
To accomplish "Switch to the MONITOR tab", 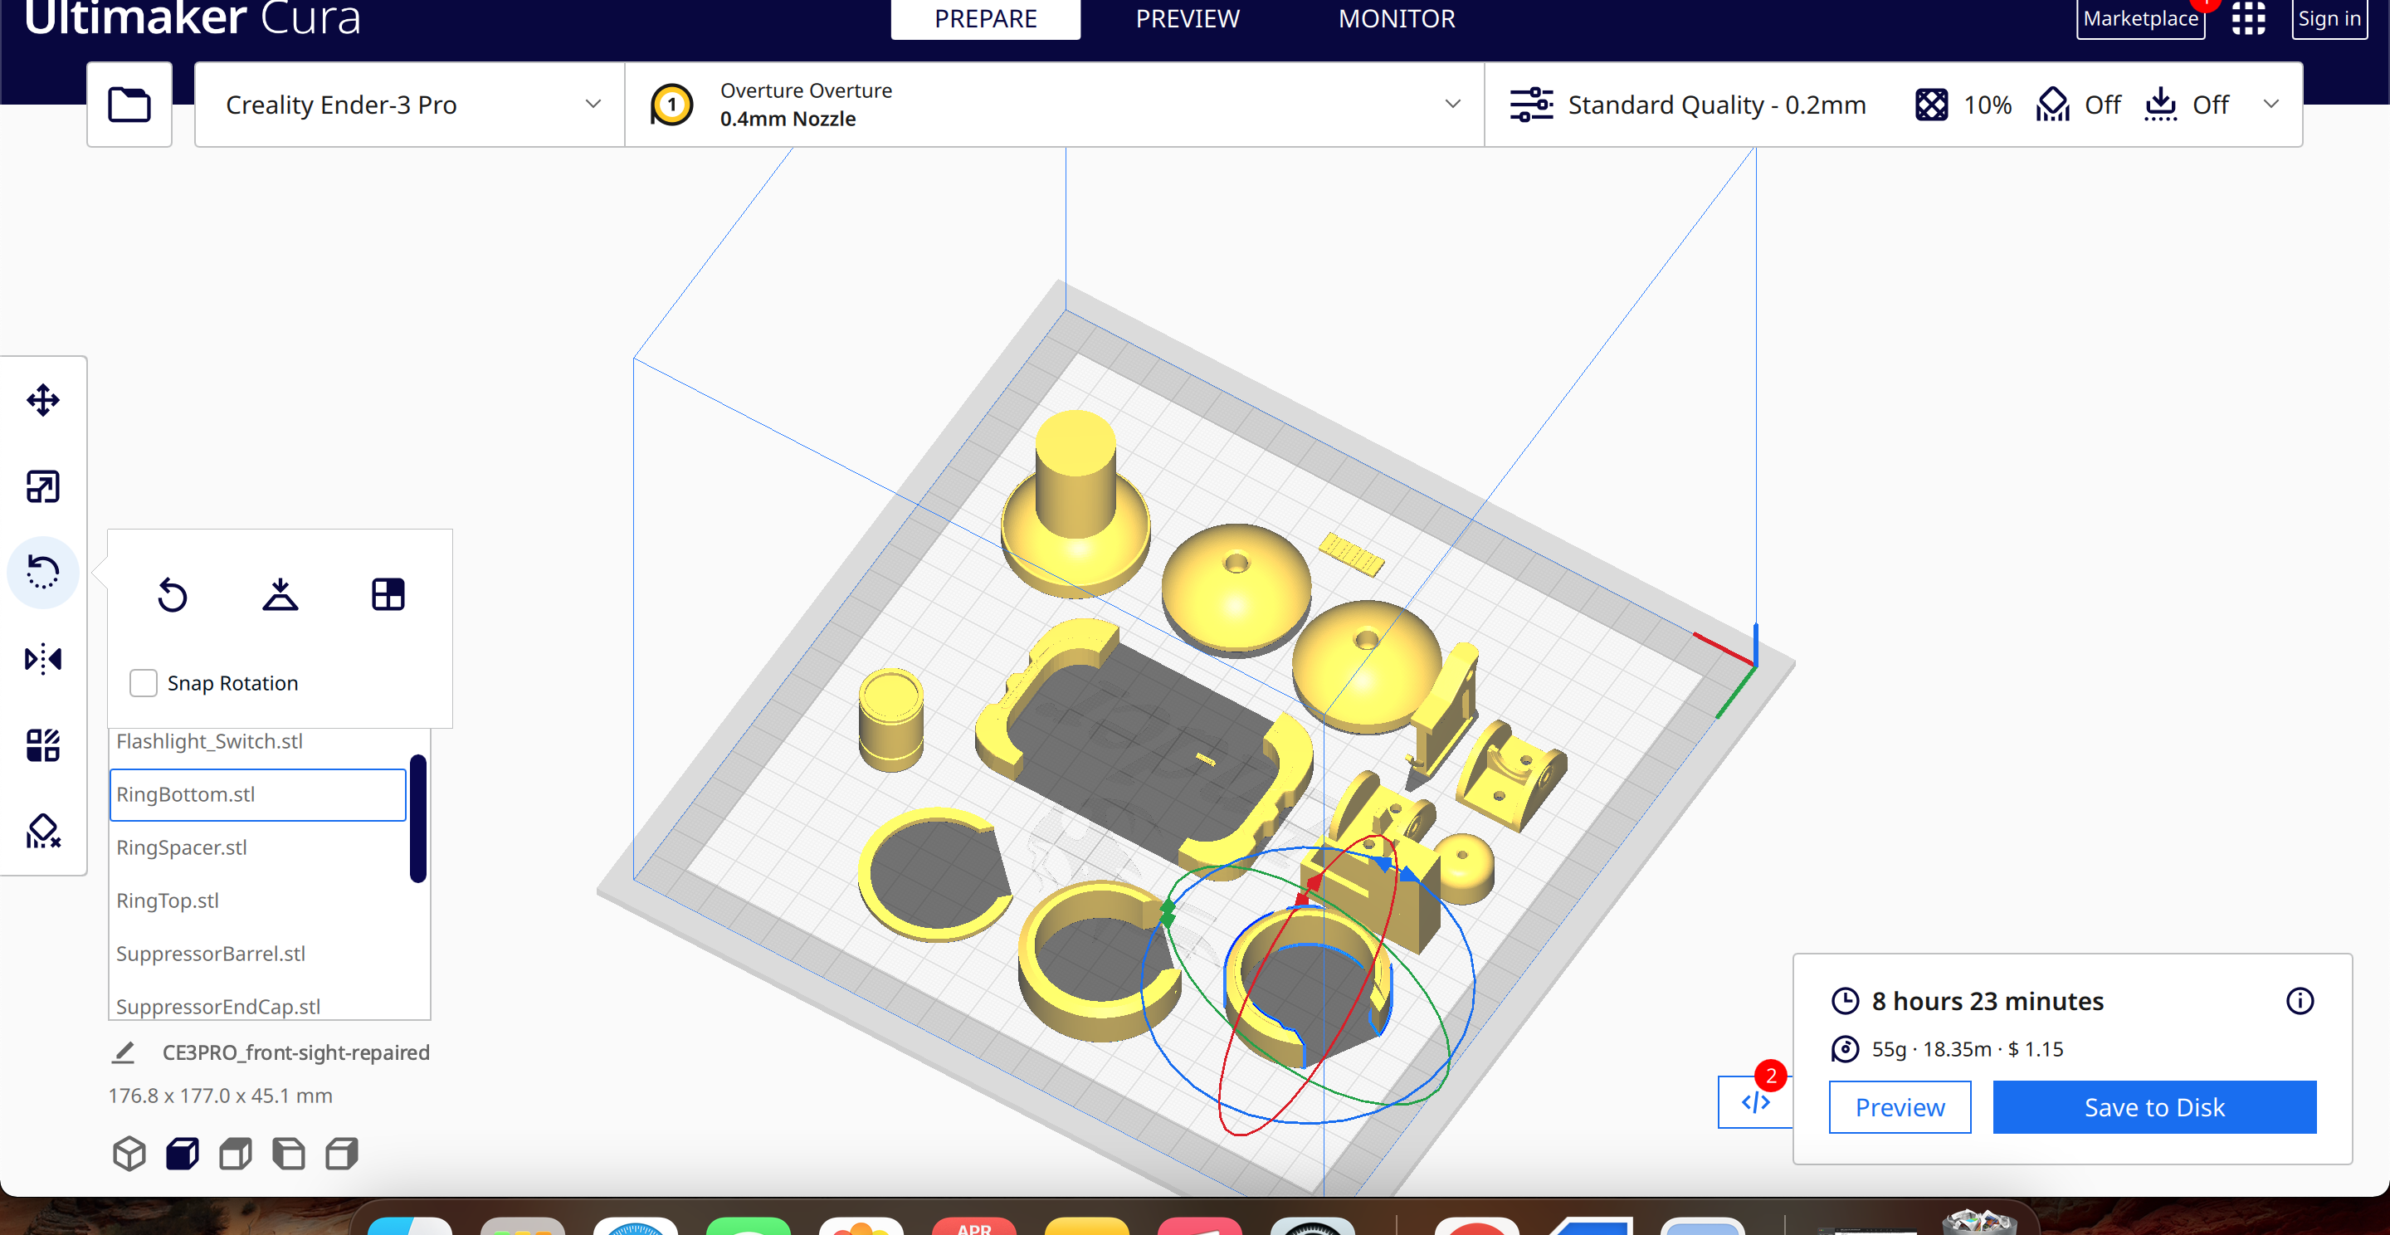I will pos(1395,18).
